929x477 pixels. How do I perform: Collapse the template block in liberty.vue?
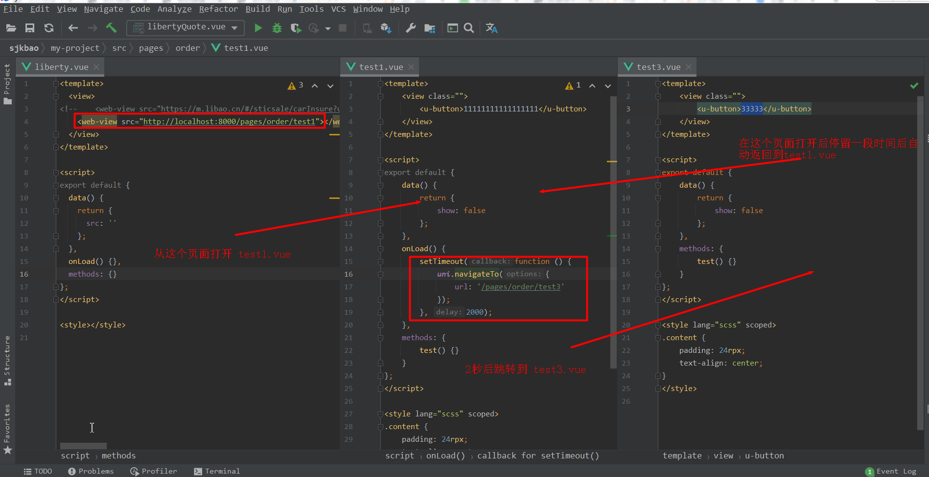point(56,84)
